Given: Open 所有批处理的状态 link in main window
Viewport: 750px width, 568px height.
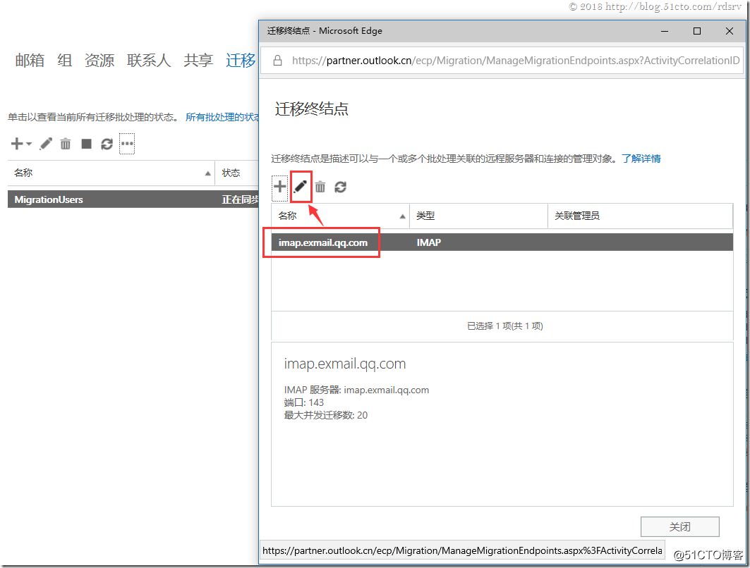Looking at the screenshot, I should (222, 117).
